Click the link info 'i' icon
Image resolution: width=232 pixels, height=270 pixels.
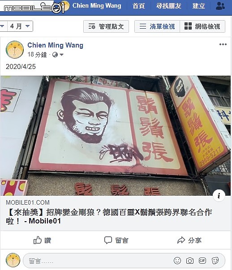[x=219, y=196]
